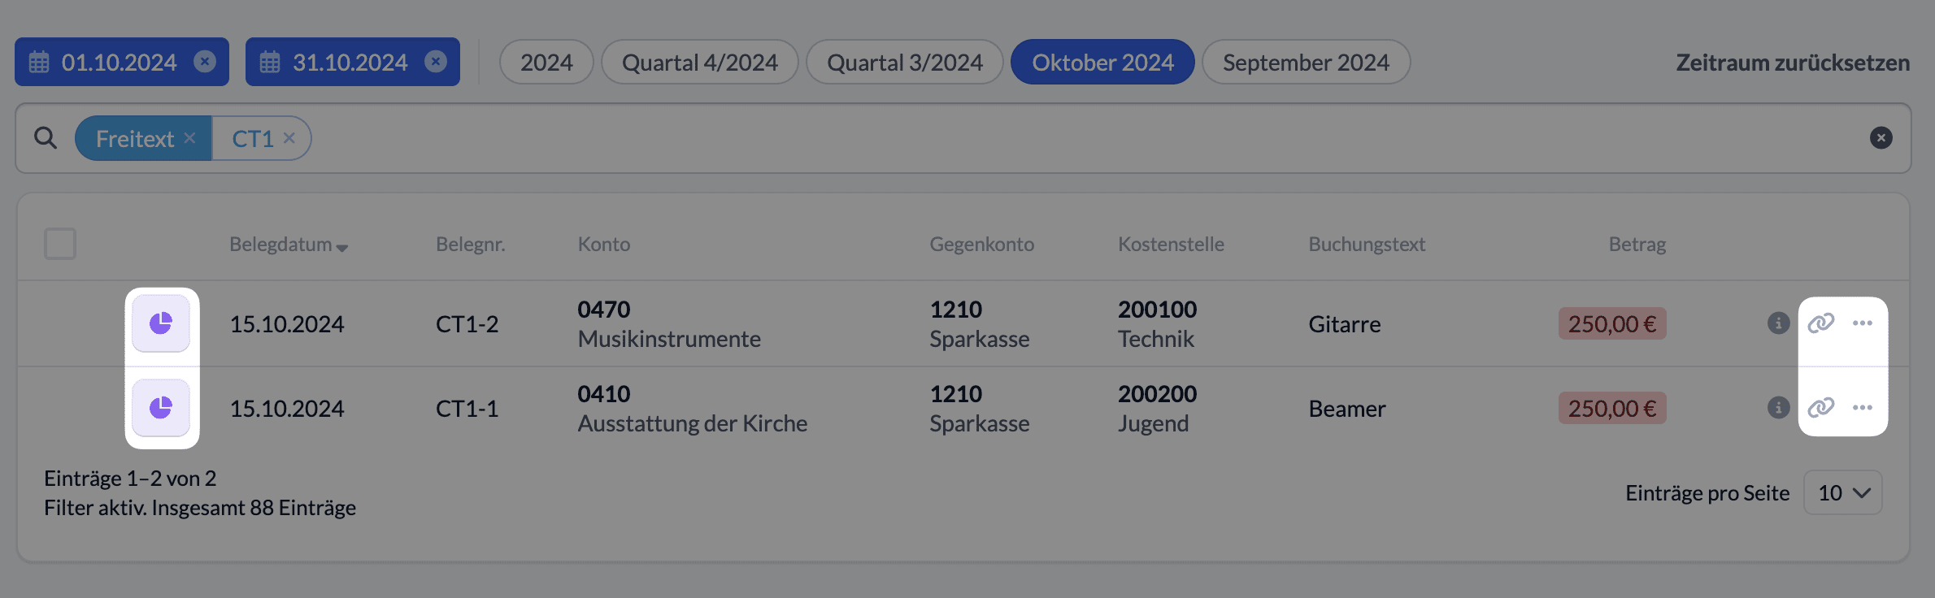Click the link icon in the Beamer row
The width and height of the screenshot is (1935, 598).
tap(1821, 407)
